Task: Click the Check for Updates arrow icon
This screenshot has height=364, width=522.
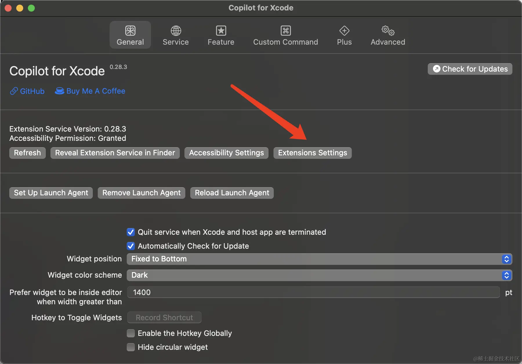Action: [x=437, y=69]
